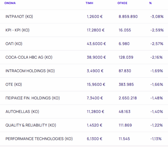Click the 15,9600 € price of ΟΤΕ
Viewport: 168px width, 147px height.
click(x=96, y=84)
